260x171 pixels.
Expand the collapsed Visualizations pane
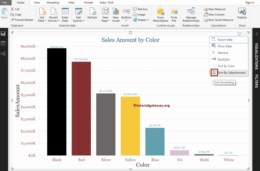pos(256,34)
